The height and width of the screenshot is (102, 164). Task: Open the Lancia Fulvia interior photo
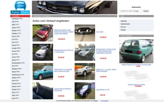coord(43,91)
